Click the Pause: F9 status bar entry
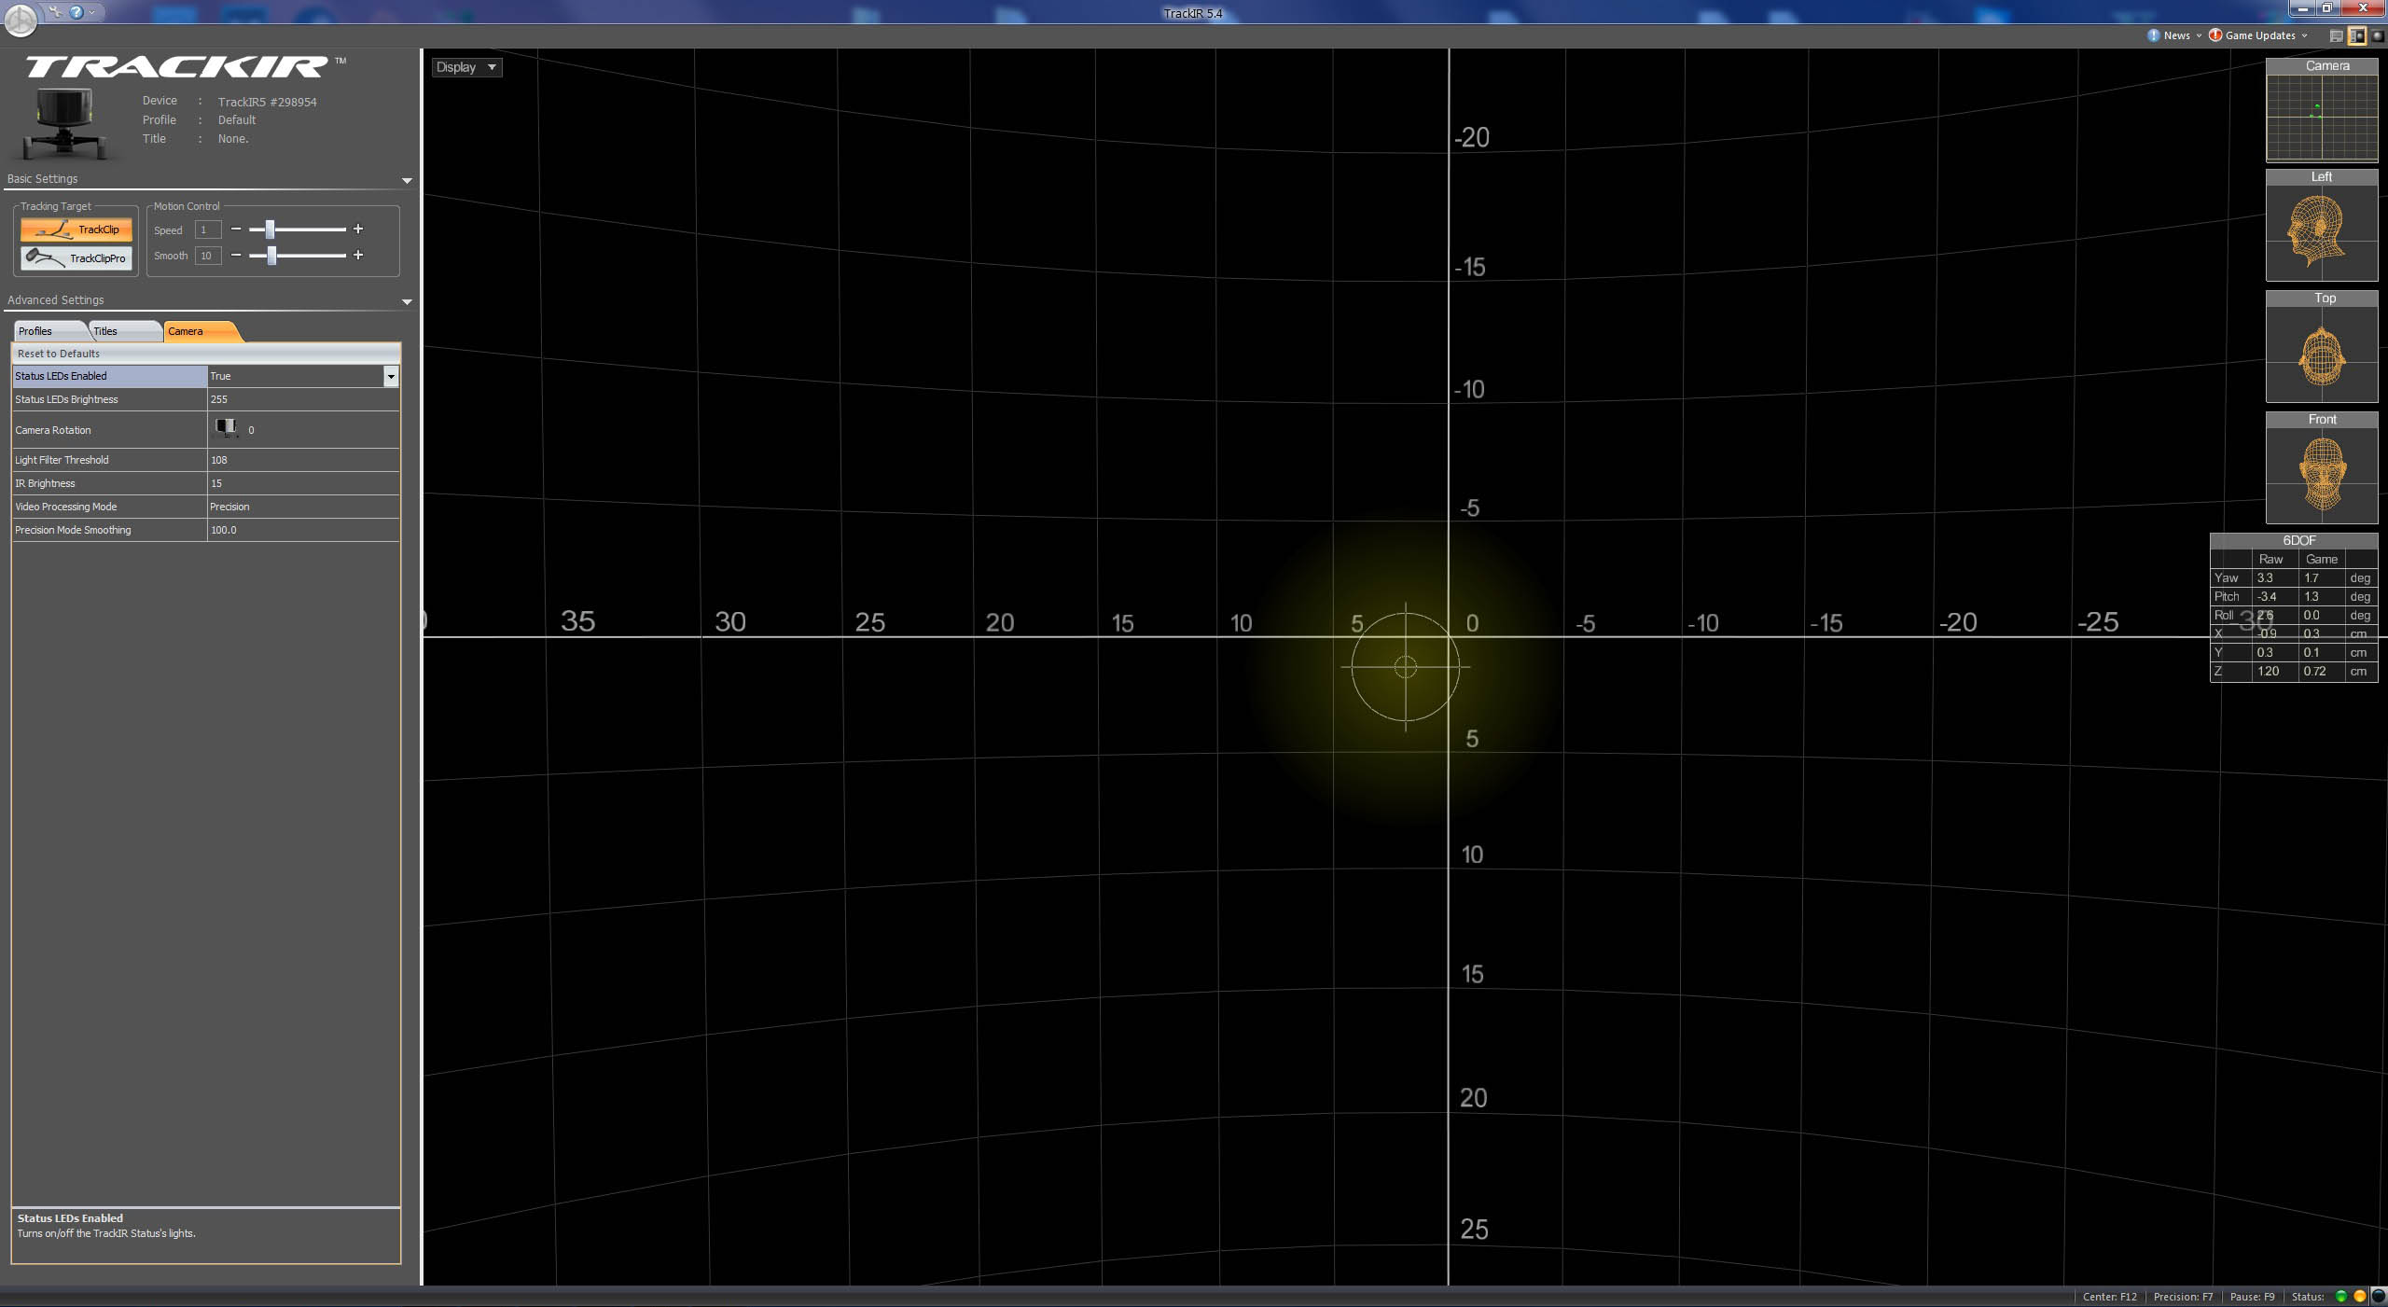The image size is (2388, 1307). (x=2252, y=1297)
